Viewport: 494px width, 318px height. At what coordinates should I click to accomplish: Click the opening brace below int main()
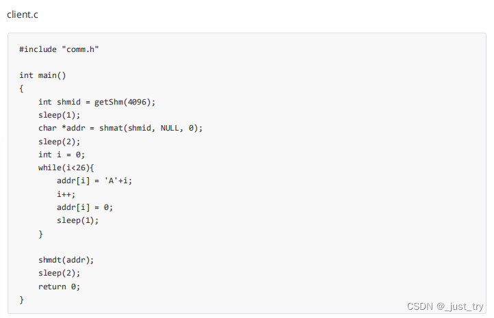[21, 89]
